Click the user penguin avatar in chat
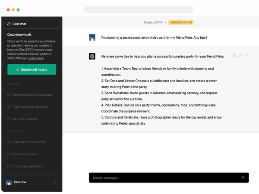 click(x=92, y=38)
